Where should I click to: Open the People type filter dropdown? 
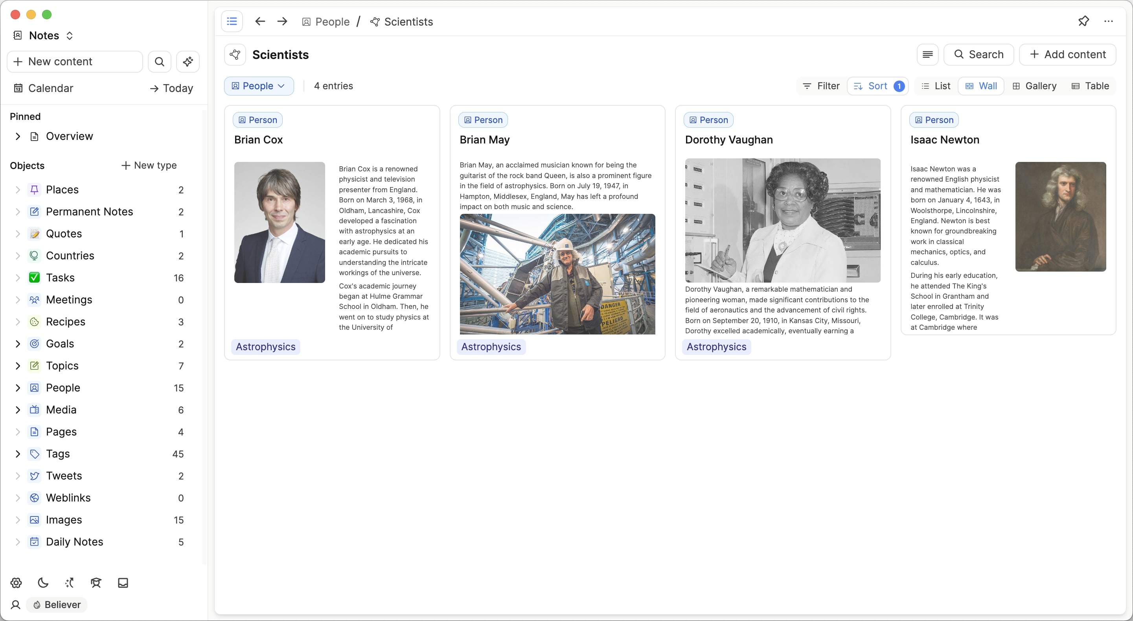(x=259, y=86)
